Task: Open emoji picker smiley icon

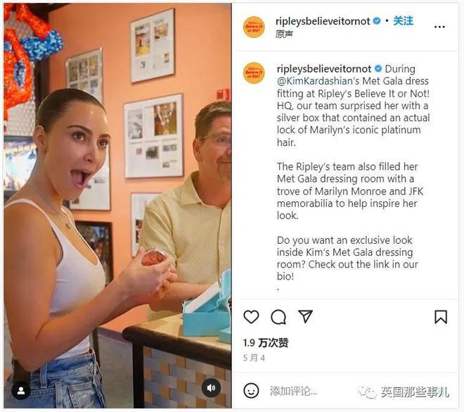Action: point(251,390)
